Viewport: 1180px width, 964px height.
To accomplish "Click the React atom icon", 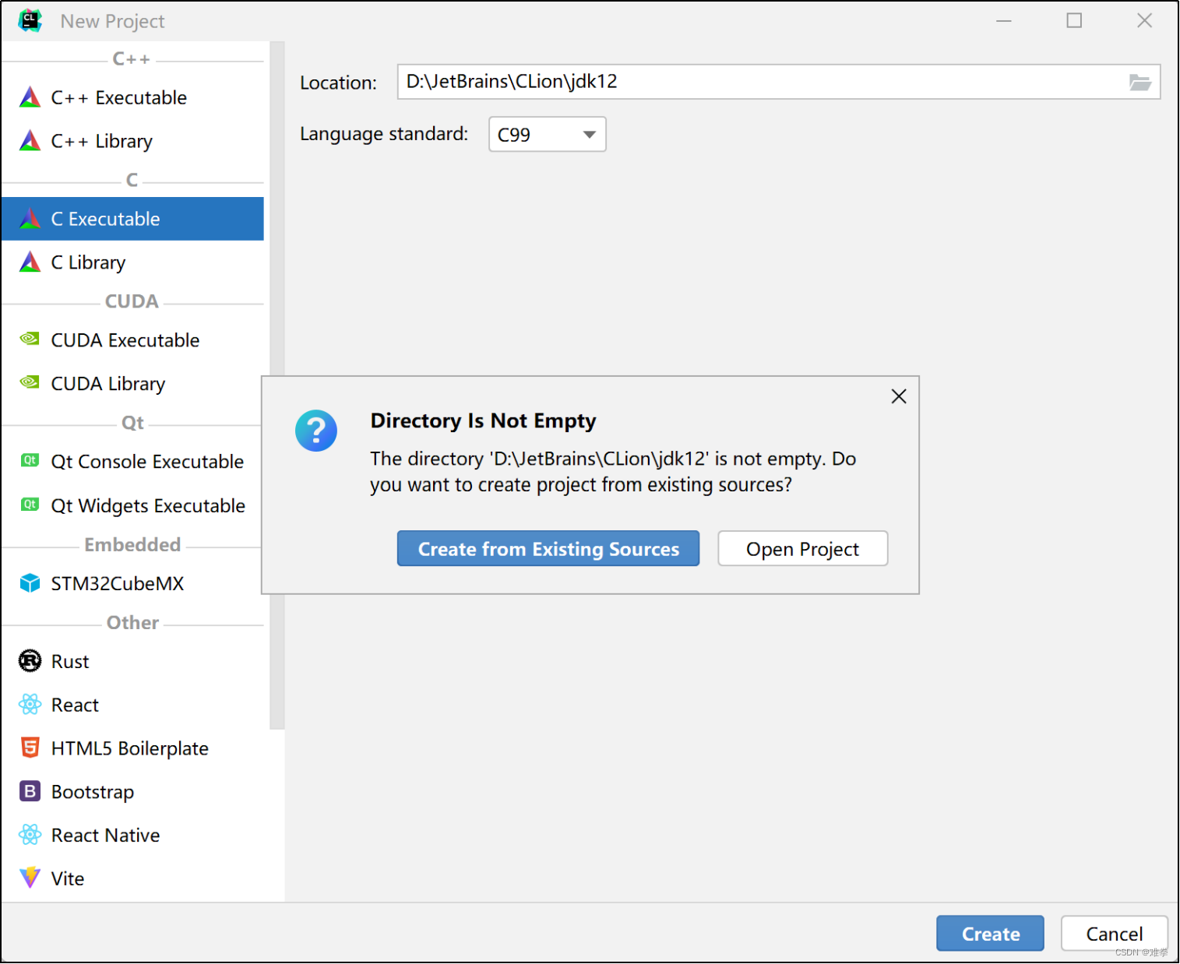I will click(x=30, y=705).
